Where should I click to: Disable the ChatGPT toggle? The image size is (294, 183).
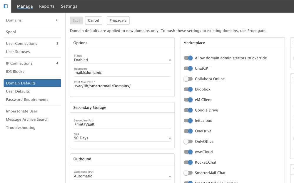pos(188,68)
